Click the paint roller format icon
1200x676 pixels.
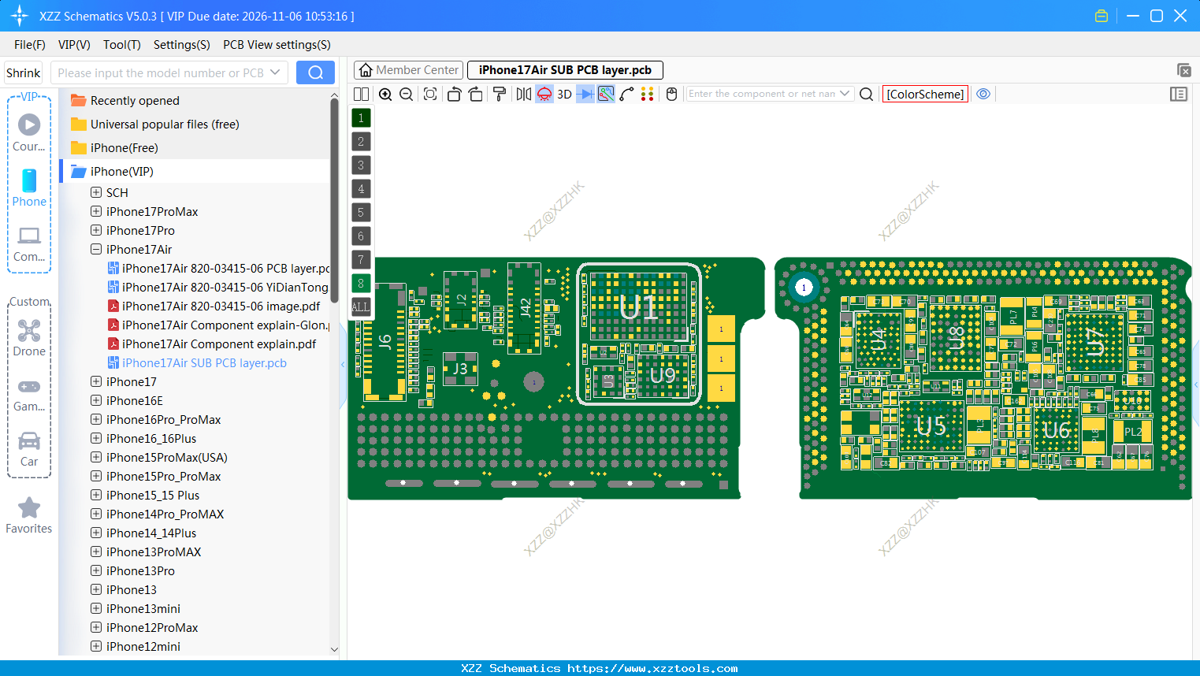pos(500,95)
